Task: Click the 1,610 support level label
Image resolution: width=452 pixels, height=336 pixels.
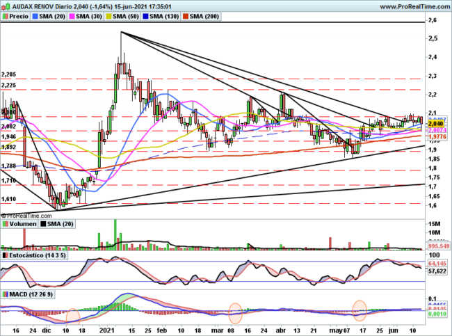Action: (8, 199)
